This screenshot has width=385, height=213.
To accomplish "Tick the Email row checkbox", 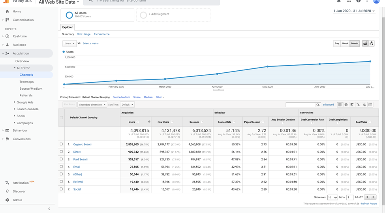I will 61,167.
